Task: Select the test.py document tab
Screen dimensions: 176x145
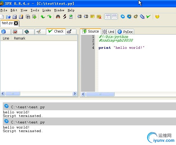Action: click(x=7, y=23)
